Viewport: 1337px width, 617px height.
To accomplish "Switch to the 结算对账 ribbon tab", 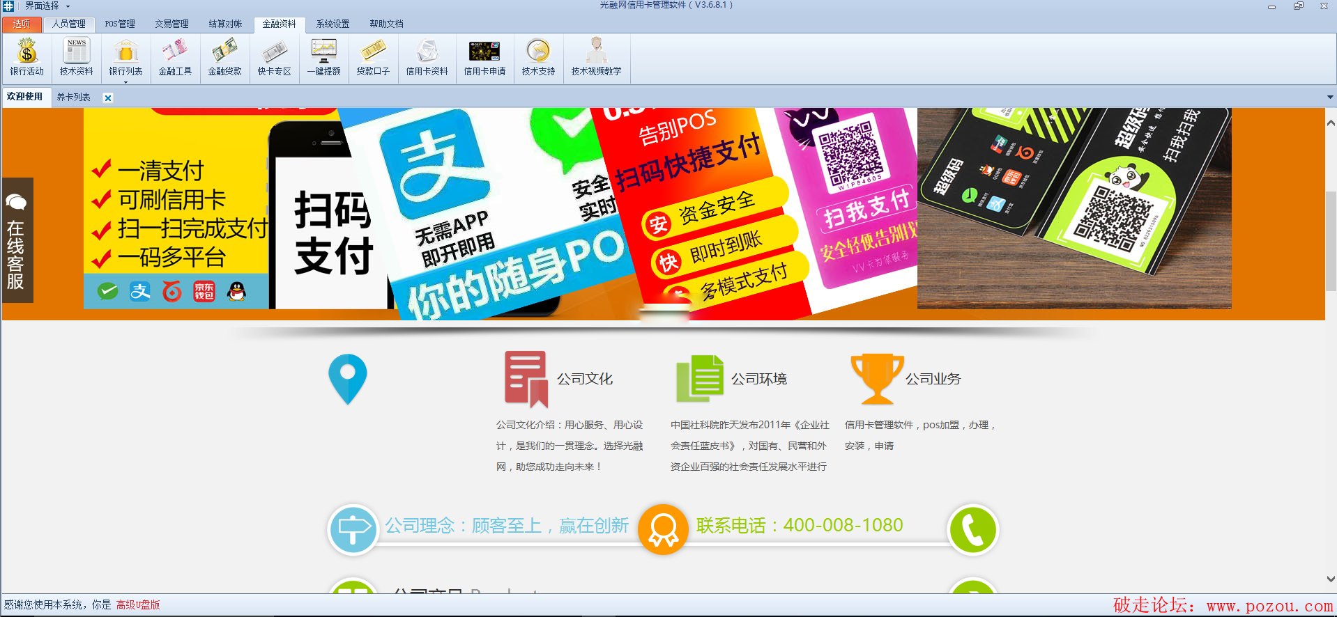I will 225,24.
